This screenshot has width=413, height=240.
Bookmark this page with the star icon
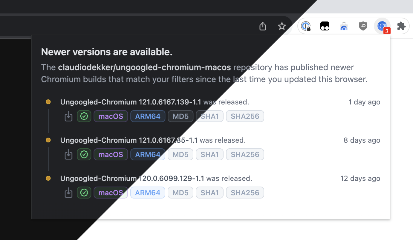click(282, 26)
